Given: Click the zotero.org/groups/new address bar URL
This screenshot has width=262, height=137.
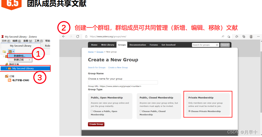Looking at the screenshot, I should click(x=108, y=36).
